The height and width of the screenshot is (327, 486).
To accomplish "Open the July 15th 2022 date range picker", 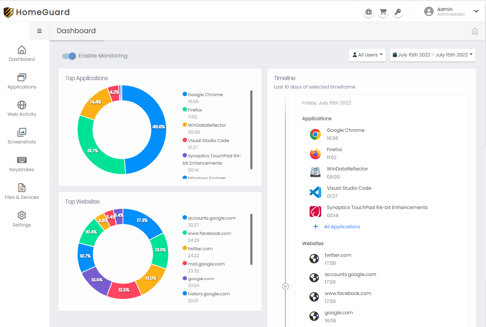I will (433, 55).
